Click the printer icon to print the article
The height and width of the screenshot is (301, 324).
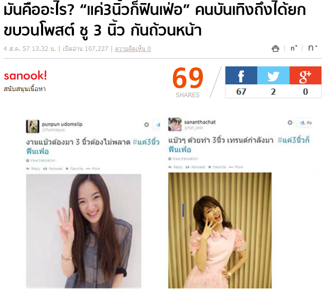[275, 48]
